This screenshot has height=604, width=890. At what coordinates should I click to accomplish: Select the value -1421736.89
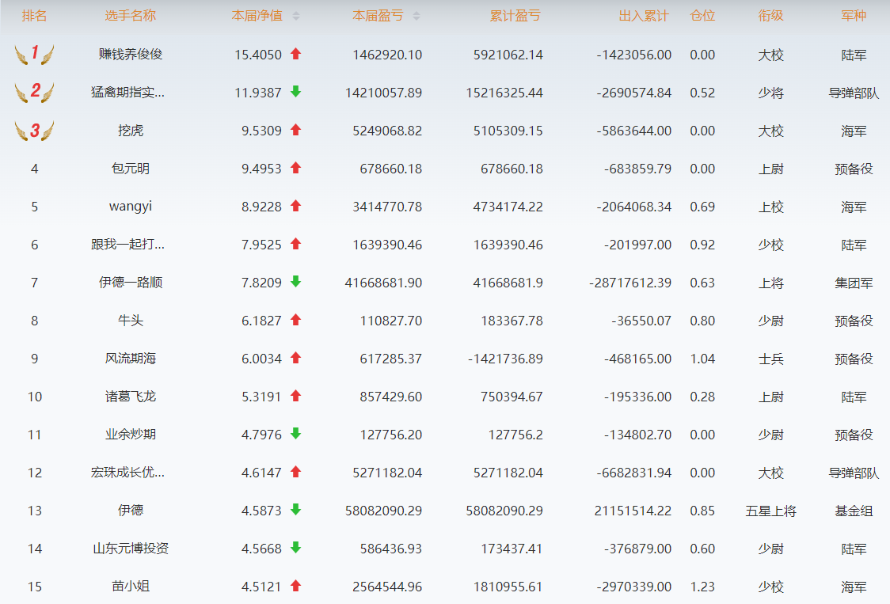click(x=505, y=359)
